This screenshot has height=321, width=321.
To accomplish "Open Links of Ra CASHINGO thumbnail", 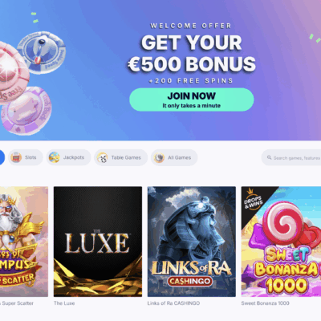I will (192, 242).
